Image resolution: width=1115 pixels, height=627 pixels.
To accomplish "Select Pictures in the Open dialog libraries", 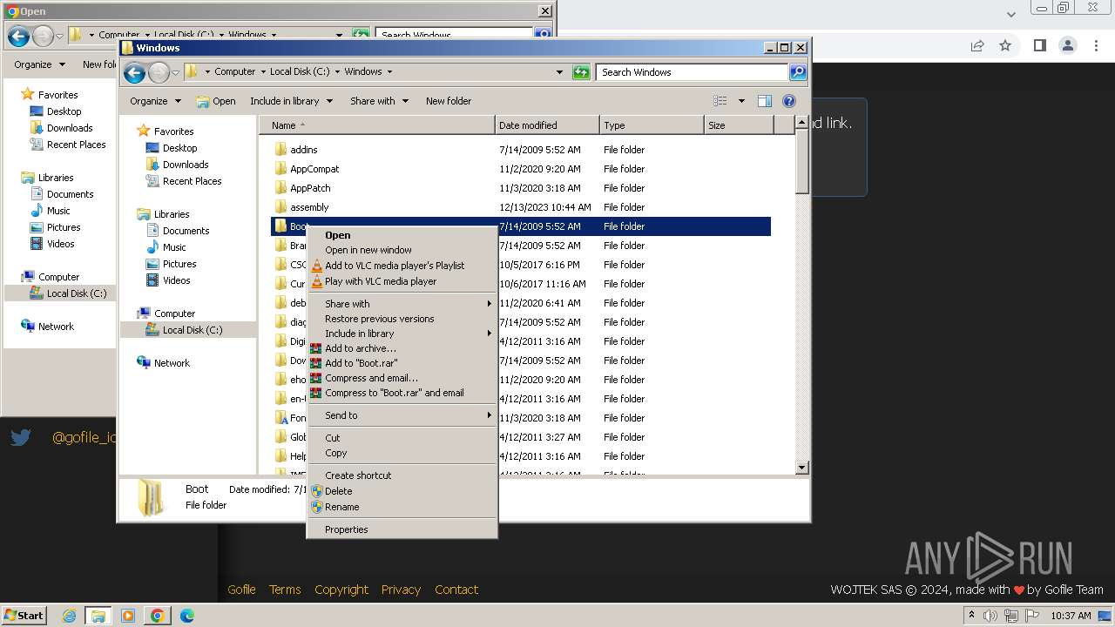I will point(63,227).
